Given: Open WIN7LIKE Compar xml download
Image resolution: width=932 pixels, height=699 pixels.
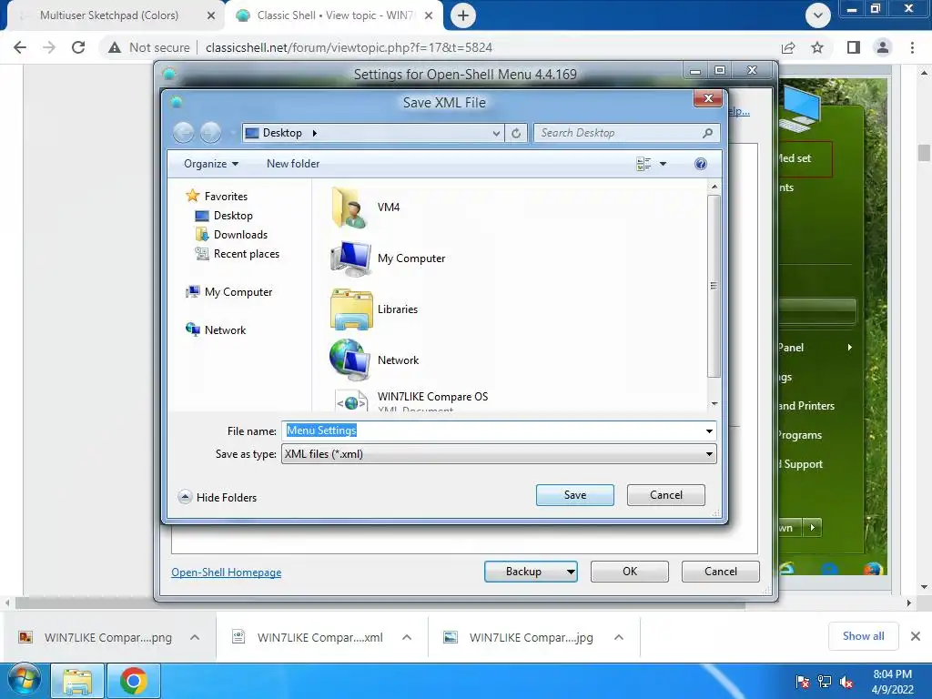Looking at the screenshot, I should coord(319,637).
